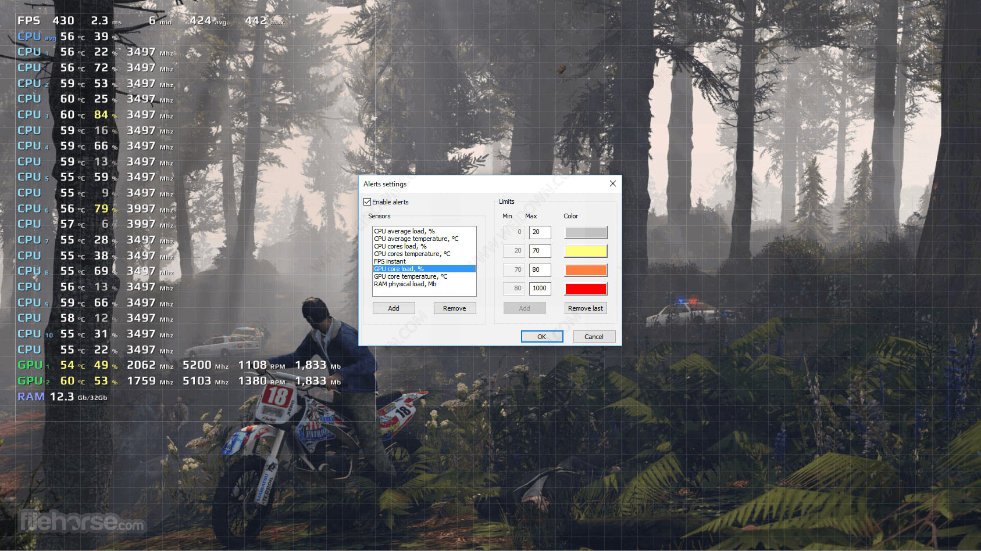Edit Max field containing 20

540,232
